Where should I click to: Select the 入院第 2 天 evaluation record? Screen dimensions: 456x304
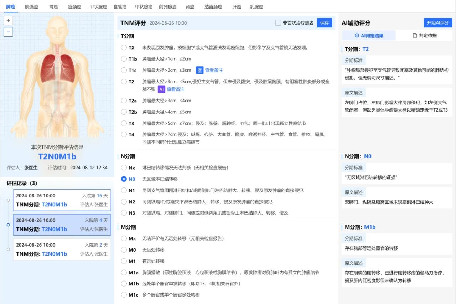[62, 249]
